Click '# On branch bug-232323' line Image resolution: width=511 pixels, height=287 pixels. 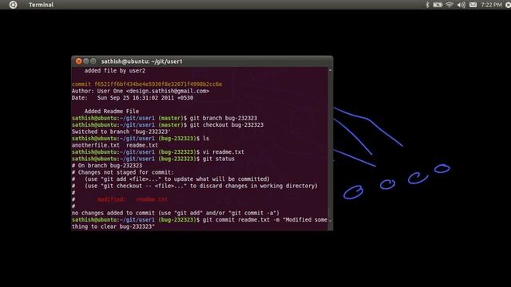coord(107,166)
